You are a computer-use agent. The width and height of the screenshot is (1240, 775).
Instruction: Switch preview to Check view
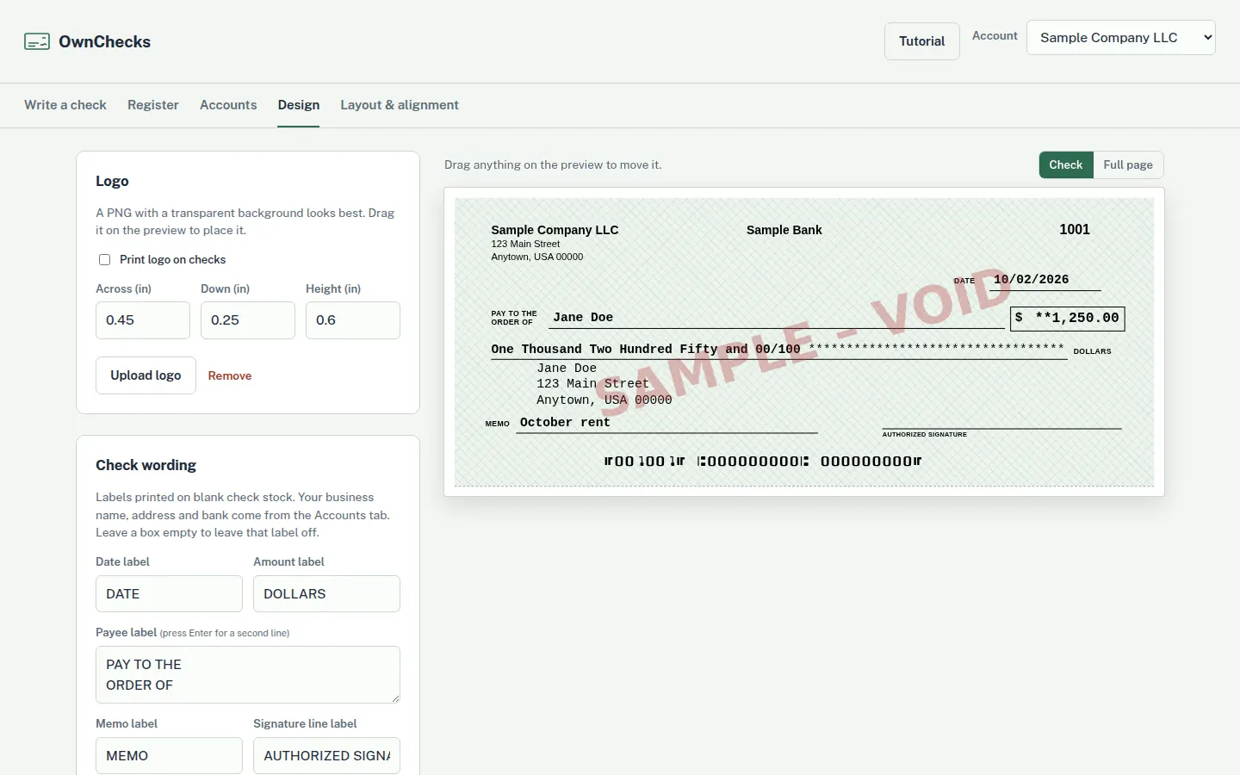pos(1066,164)
